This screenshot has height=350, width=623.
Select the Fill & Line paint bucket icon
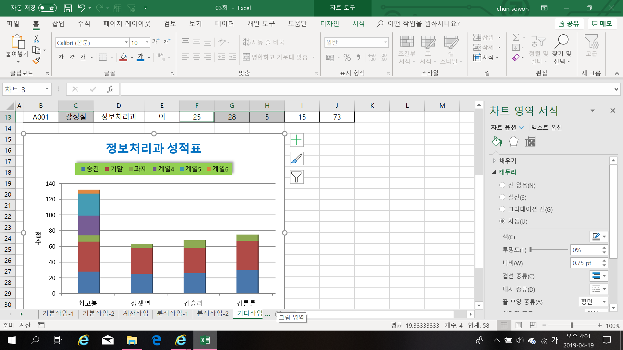496,142
